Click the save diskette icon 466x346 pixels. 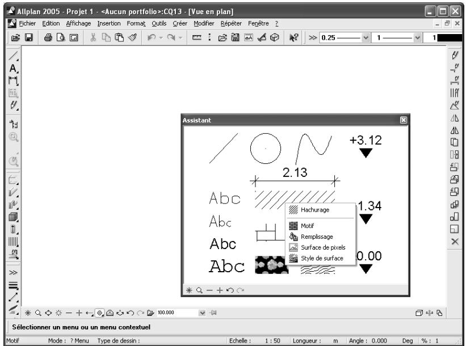29,37
